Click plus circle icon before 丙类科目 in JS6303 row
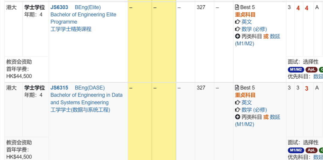The width and height of the screenshot is (323, 160). point(237,36)
